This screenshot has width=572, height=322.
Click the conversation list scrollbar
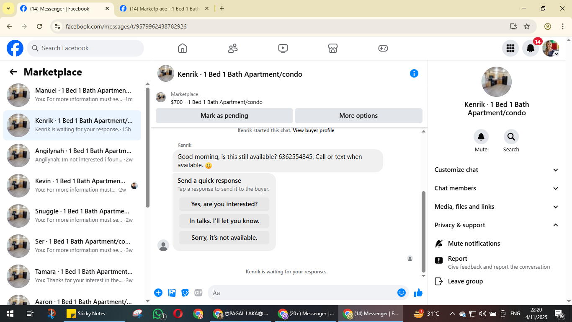point(147,147)
